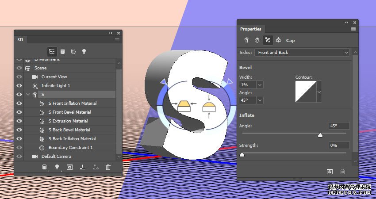Add new object to scene icon
The image size is (376, 199).
[x=45, y=167]
